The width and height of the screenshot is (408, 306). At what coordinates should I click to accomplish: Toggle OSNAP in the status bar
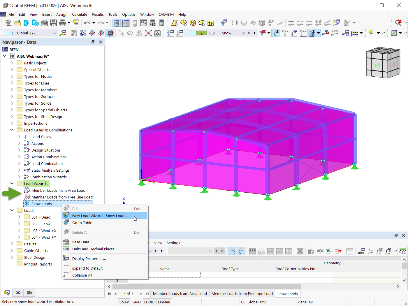tap(164, 302)
